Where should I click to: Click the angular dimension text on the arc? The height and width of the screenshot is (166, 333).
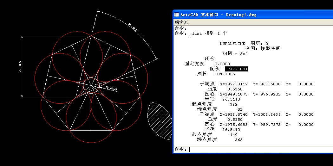click(133, 27)
